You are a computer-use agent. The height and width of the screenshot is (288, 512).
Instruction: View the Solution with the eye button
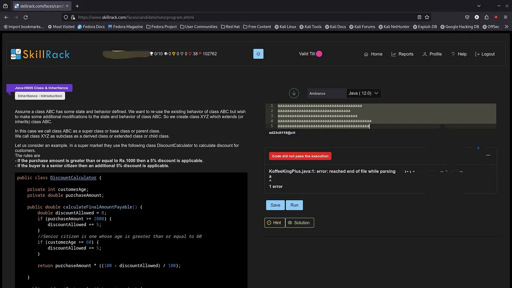(x=300, y=223)
